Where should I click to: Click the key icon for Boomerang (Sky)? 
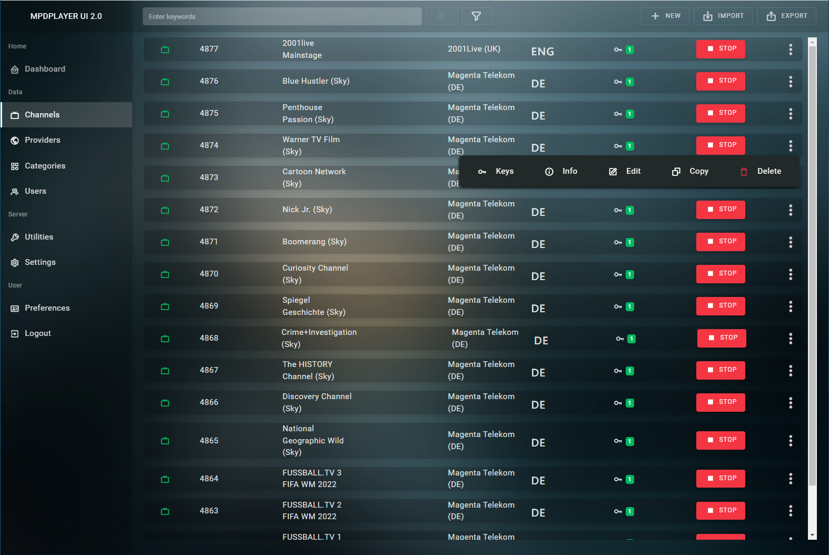pos(618,242)
